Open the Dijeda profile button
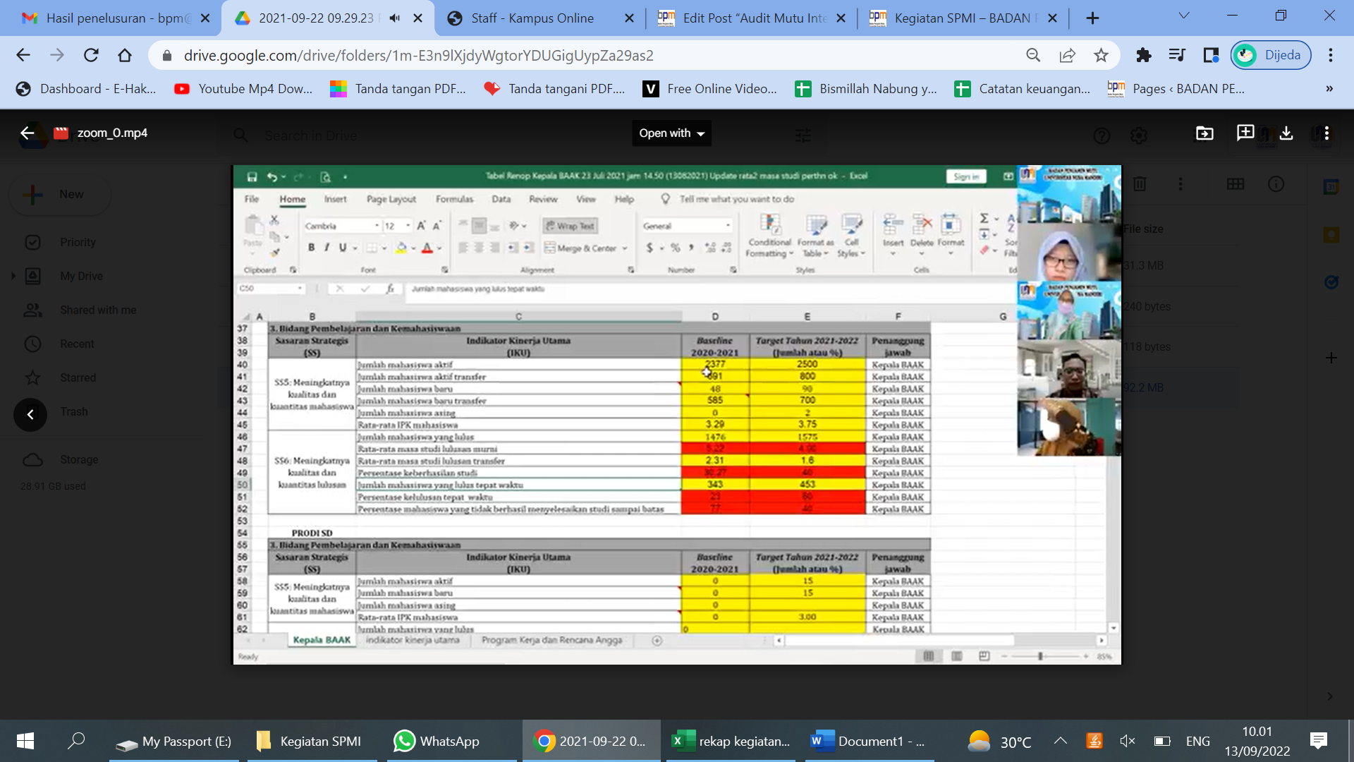Viewport: 1354px width, 762px height. (x=1271, y=55)
